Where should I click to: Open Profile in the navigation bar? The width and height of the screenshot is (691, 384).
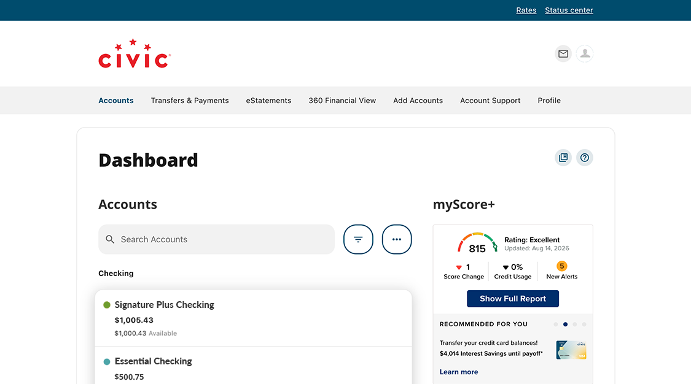(549, 100)
